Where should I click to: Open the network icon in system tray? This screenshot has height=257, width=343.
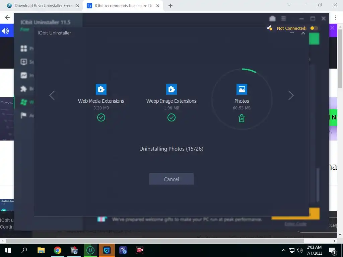pos(292,250)
